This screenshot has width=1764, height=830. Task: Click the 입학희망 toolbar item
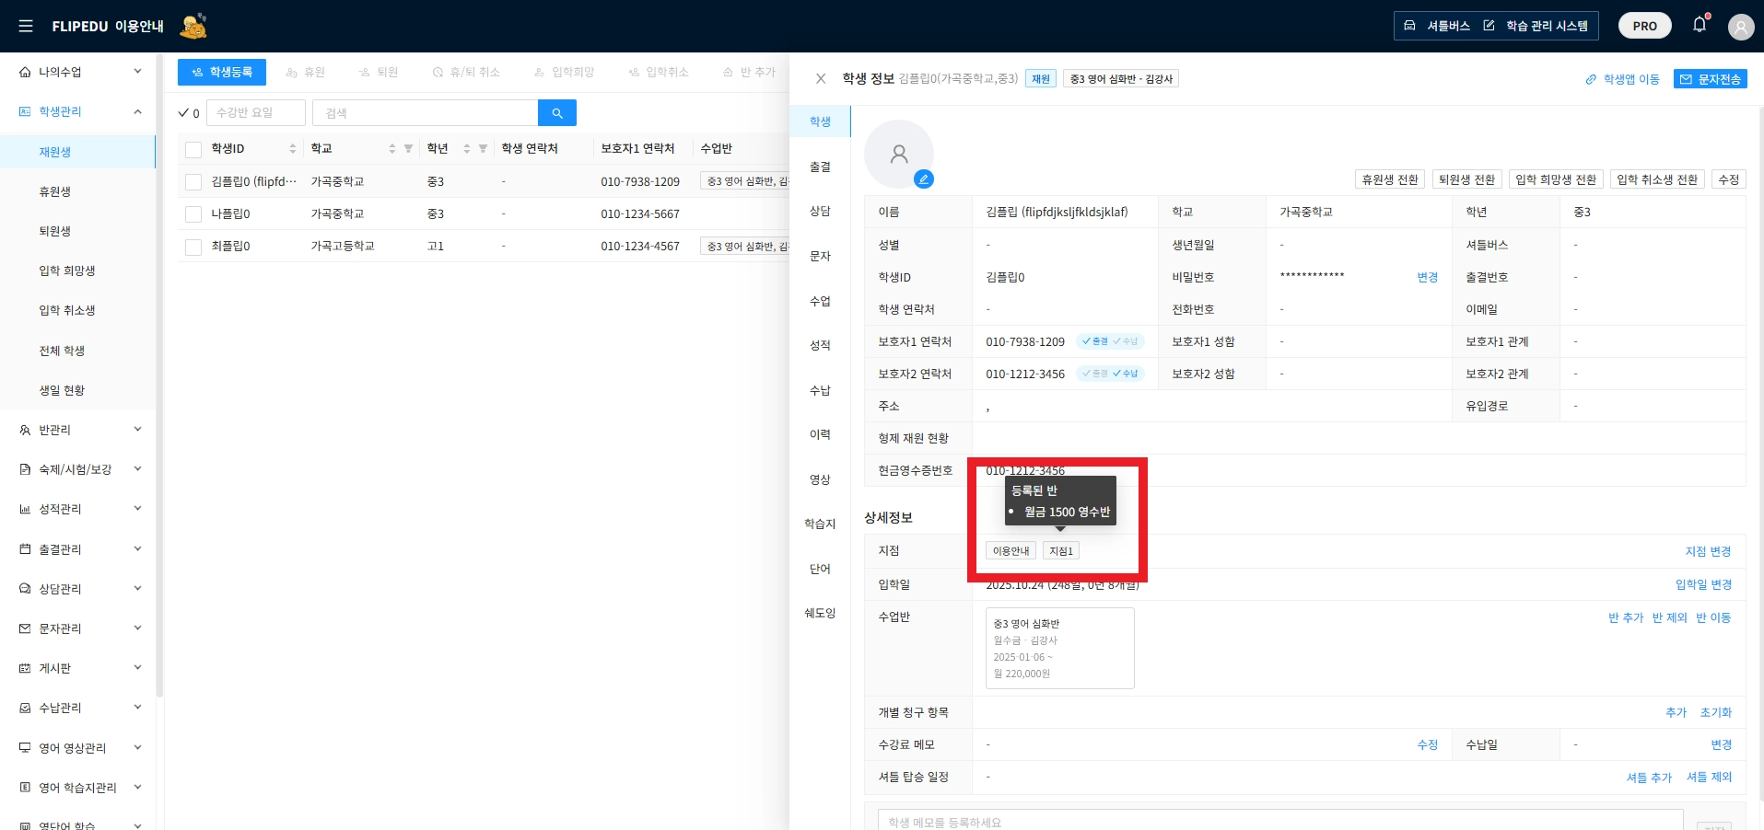pyautogui.click(x=565, y=72)
